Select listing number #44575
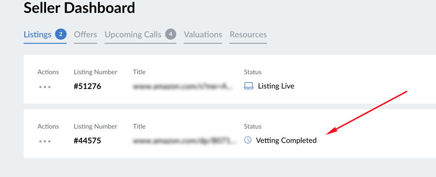Viewport: 436px width, 177px height. (x=87, y=141)
